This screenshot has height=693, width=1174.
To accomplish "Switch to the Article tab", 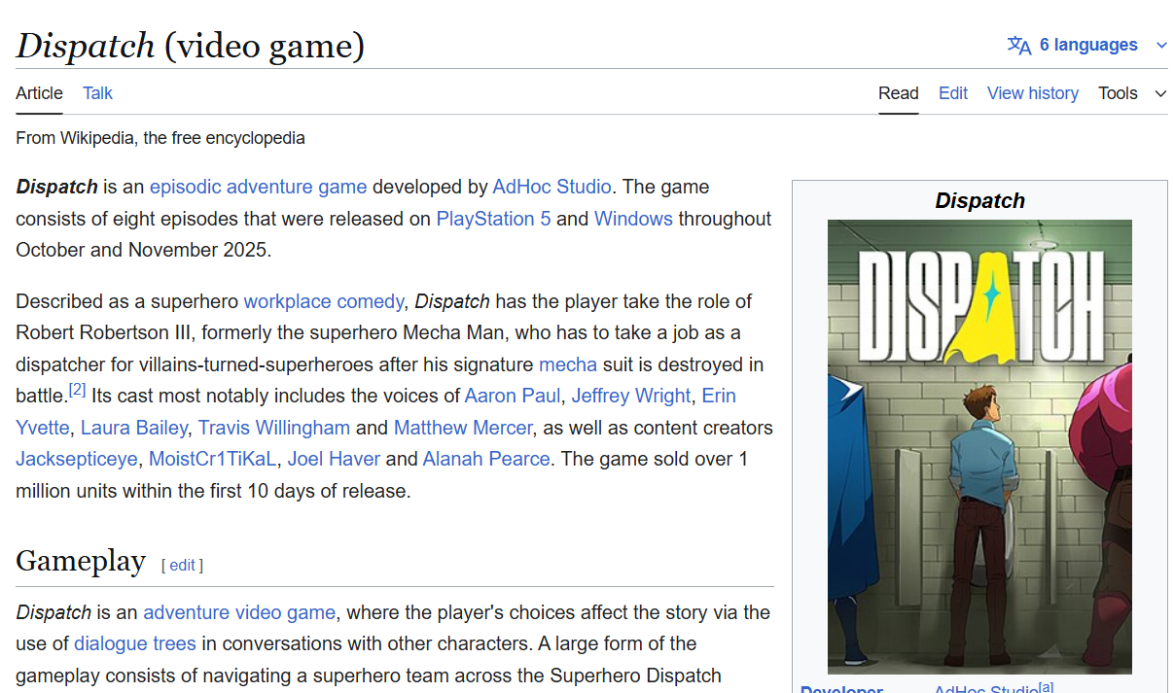I will pyautogui.click(x=39, y=93).
